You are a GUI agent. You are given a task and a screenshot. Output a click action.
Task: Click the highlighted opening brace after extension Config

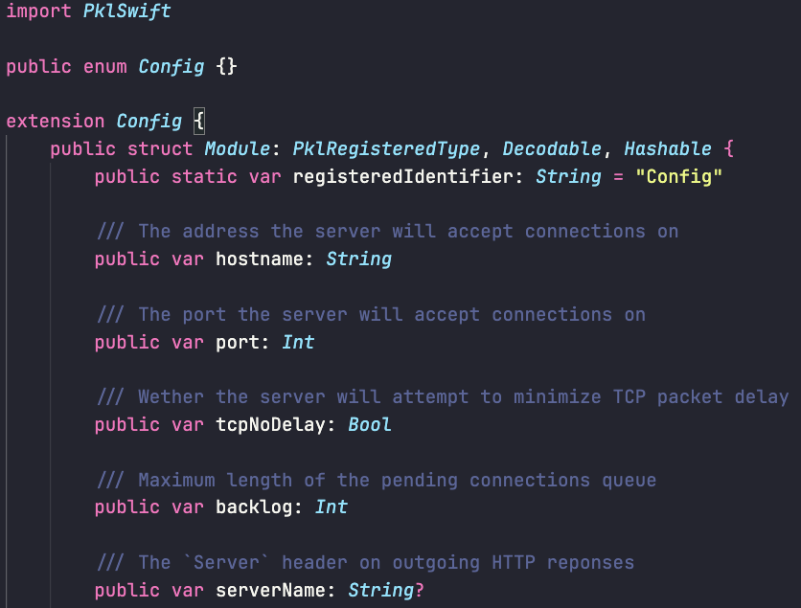tap(199, 122)
